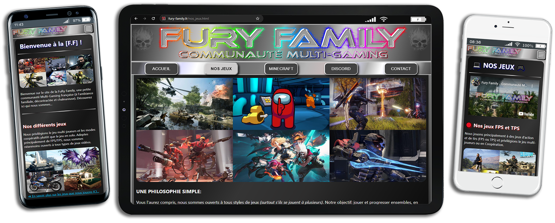Tap the tablet Wi-Fi status icon

tap(384, 19)
